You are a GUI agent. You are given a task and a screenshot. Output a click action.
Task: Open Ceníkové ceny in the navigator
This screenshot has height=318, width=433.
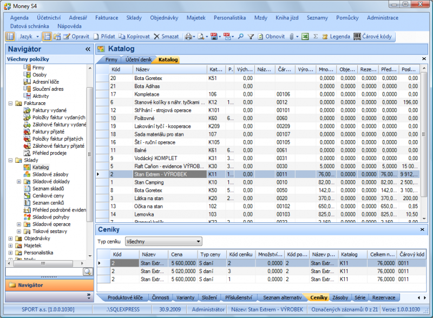tap(48, 196)
